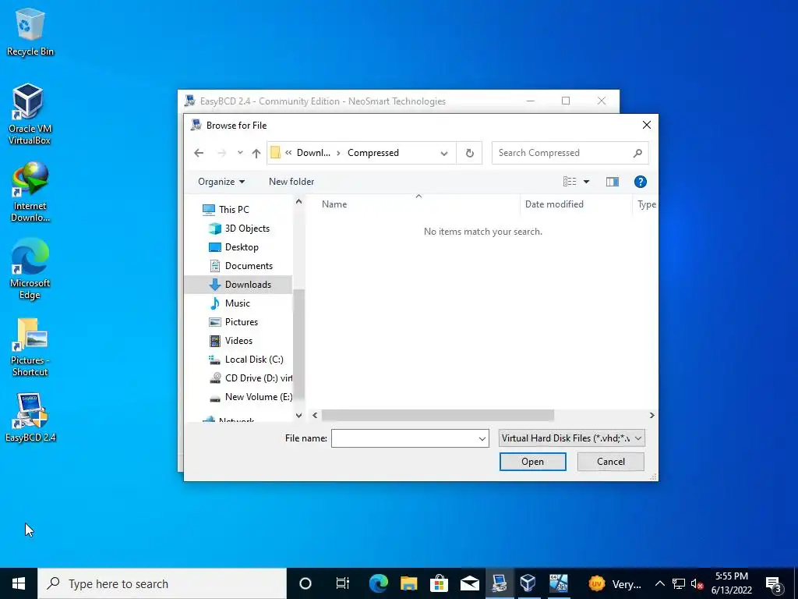The width and height of the screenshot is (798, 599).
Task: Click the search magnifier in Search Compressed
Action: 637,153
